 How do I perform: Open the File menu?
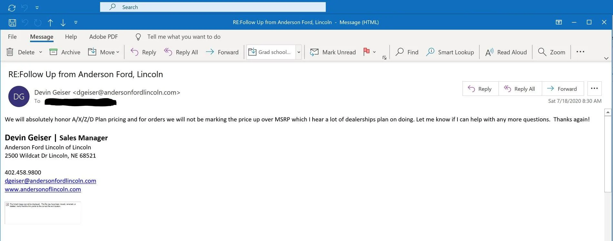[12, 37]
